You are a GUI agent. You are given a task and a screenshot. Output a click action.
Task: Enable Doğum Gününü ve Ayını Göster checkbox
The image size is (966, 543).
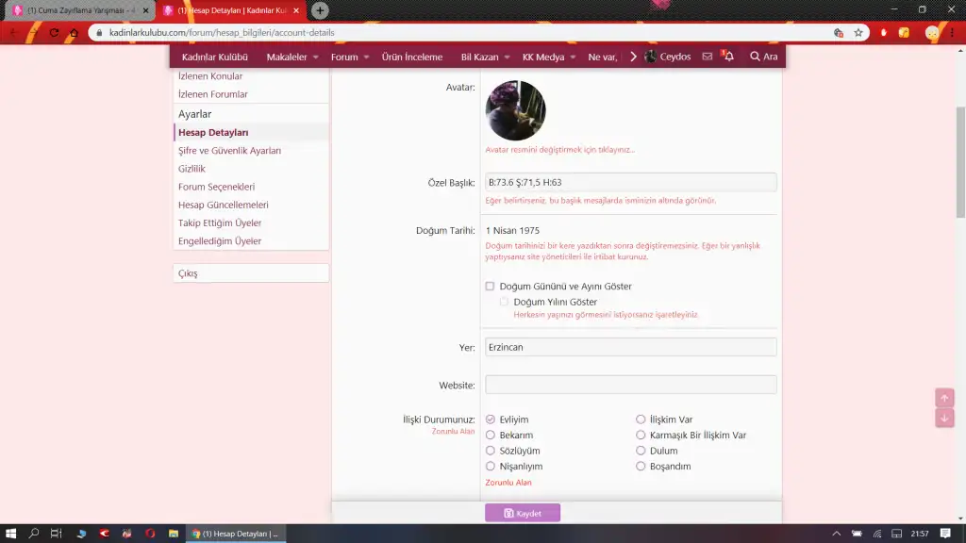pyautogui.click(x=490, y=286)
